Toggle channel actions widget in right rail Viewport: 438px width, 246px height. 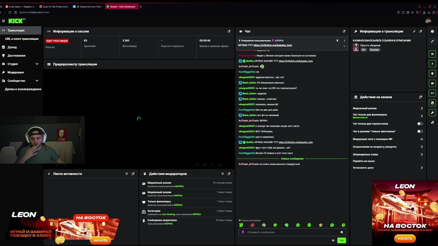tap(433, 103)
